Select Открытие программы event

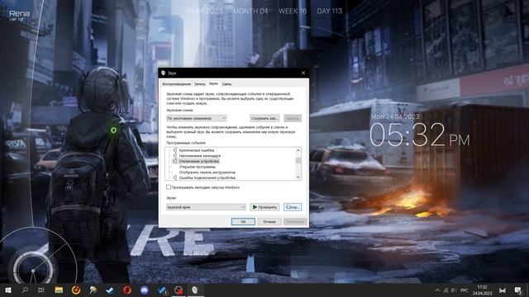point(197,167)
